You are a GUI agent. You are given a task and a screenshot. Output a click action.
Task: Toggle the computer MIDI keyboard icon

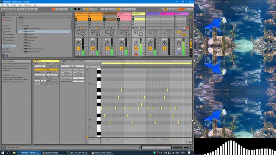click(166, 9)
